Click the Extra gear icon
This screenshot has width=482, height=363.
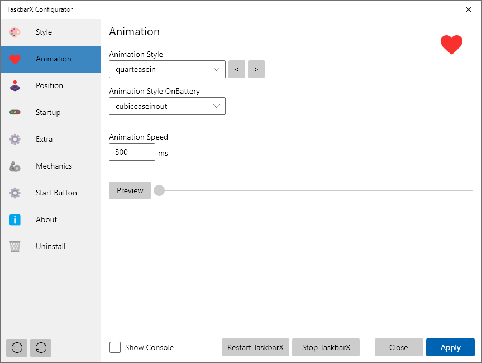point(15,139)
